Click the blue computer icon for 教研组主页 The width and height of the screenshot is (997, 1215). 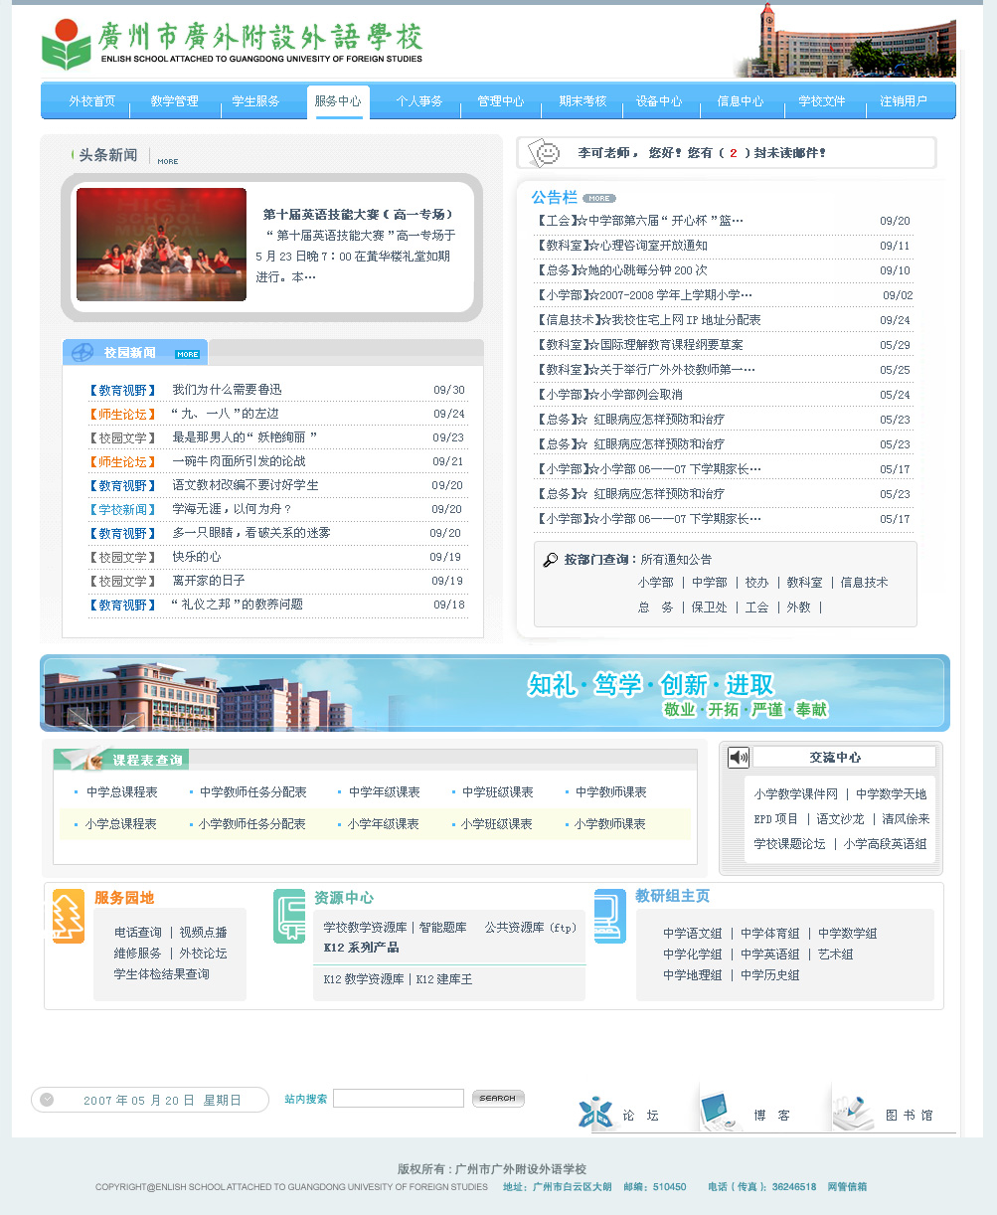pyautogui.click(x=609, y=916)
